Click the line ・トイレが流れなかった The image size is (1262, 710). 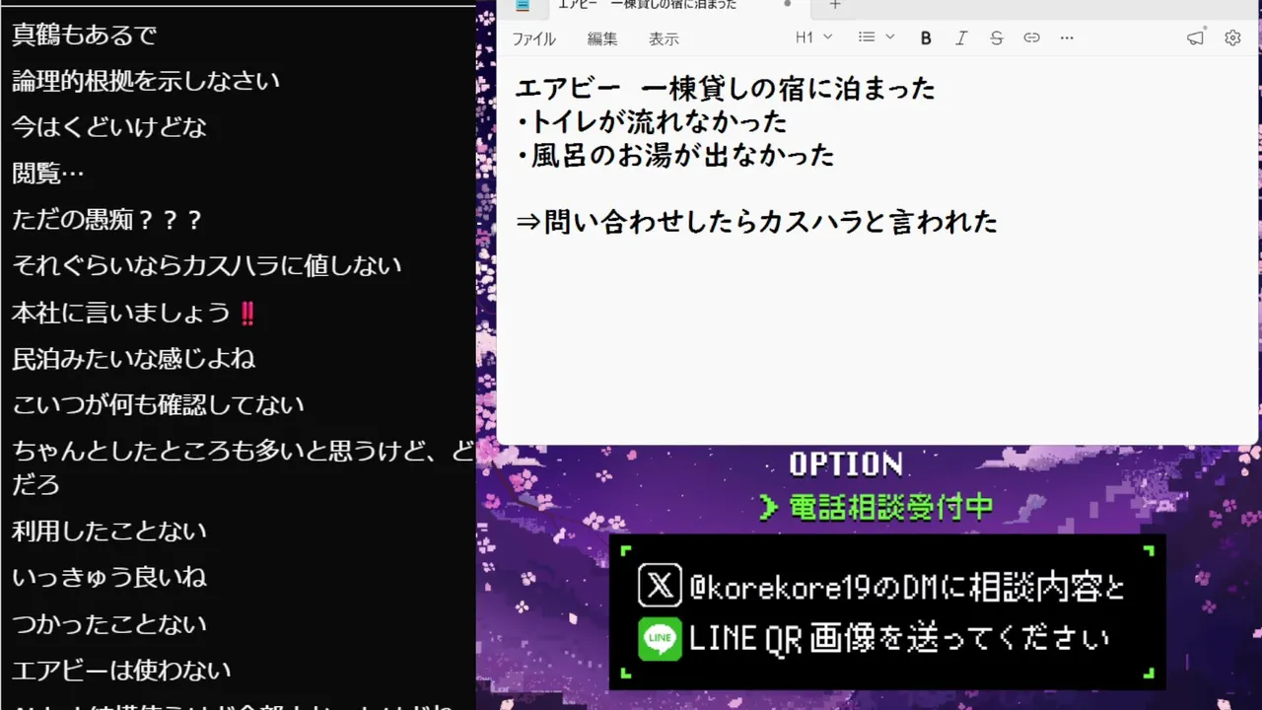click(x=652, y=121)
